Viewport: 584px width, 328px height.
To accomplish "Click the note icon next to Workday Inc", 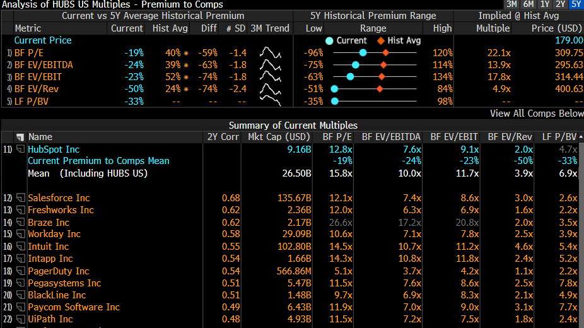I will click(20, 234).
